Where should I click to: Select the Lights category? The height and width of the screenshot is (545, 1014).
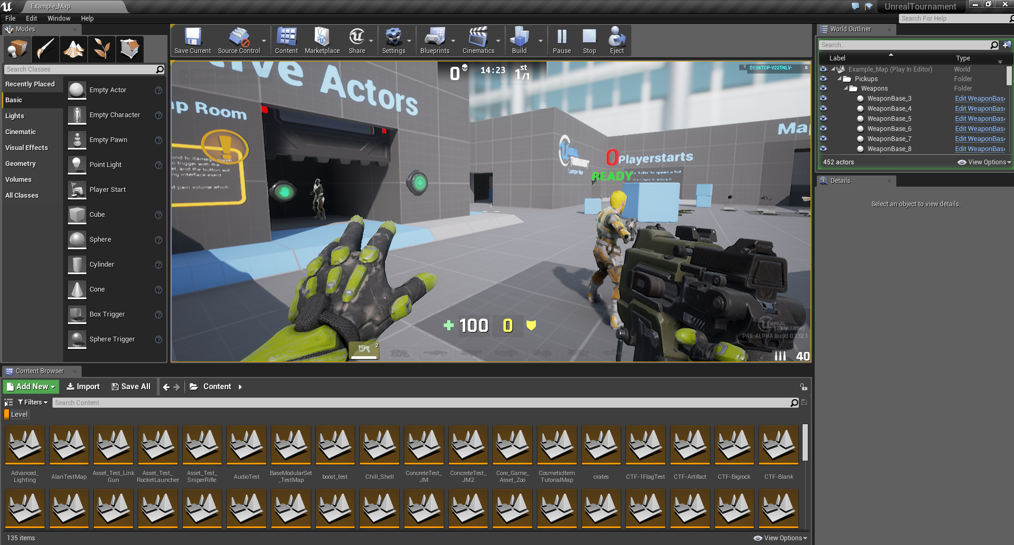coord(32,116)
